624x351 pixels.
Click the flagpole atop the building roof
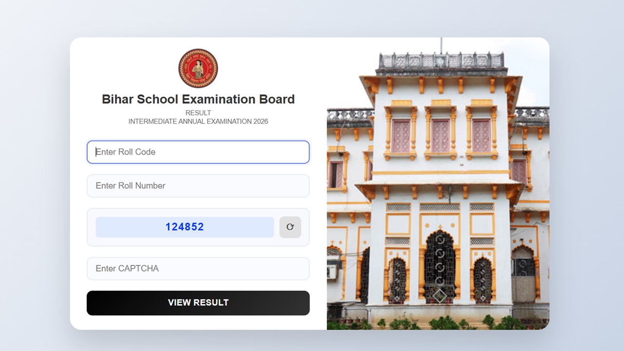441,45
